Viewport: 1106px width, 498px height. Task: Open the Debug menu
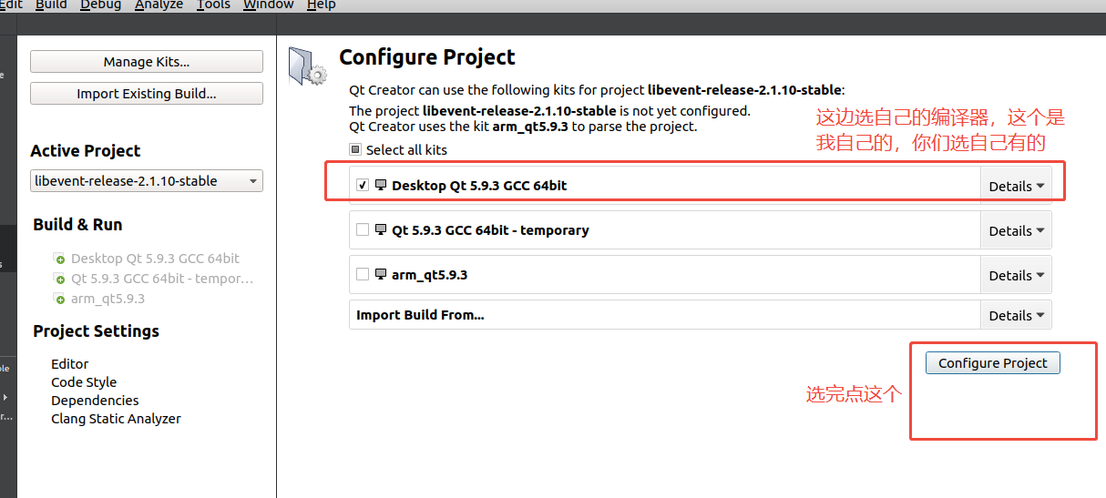click(x=100, y=5)
